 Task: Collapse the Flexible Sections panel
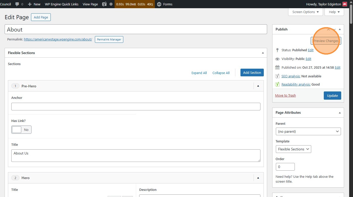[263, 53]
